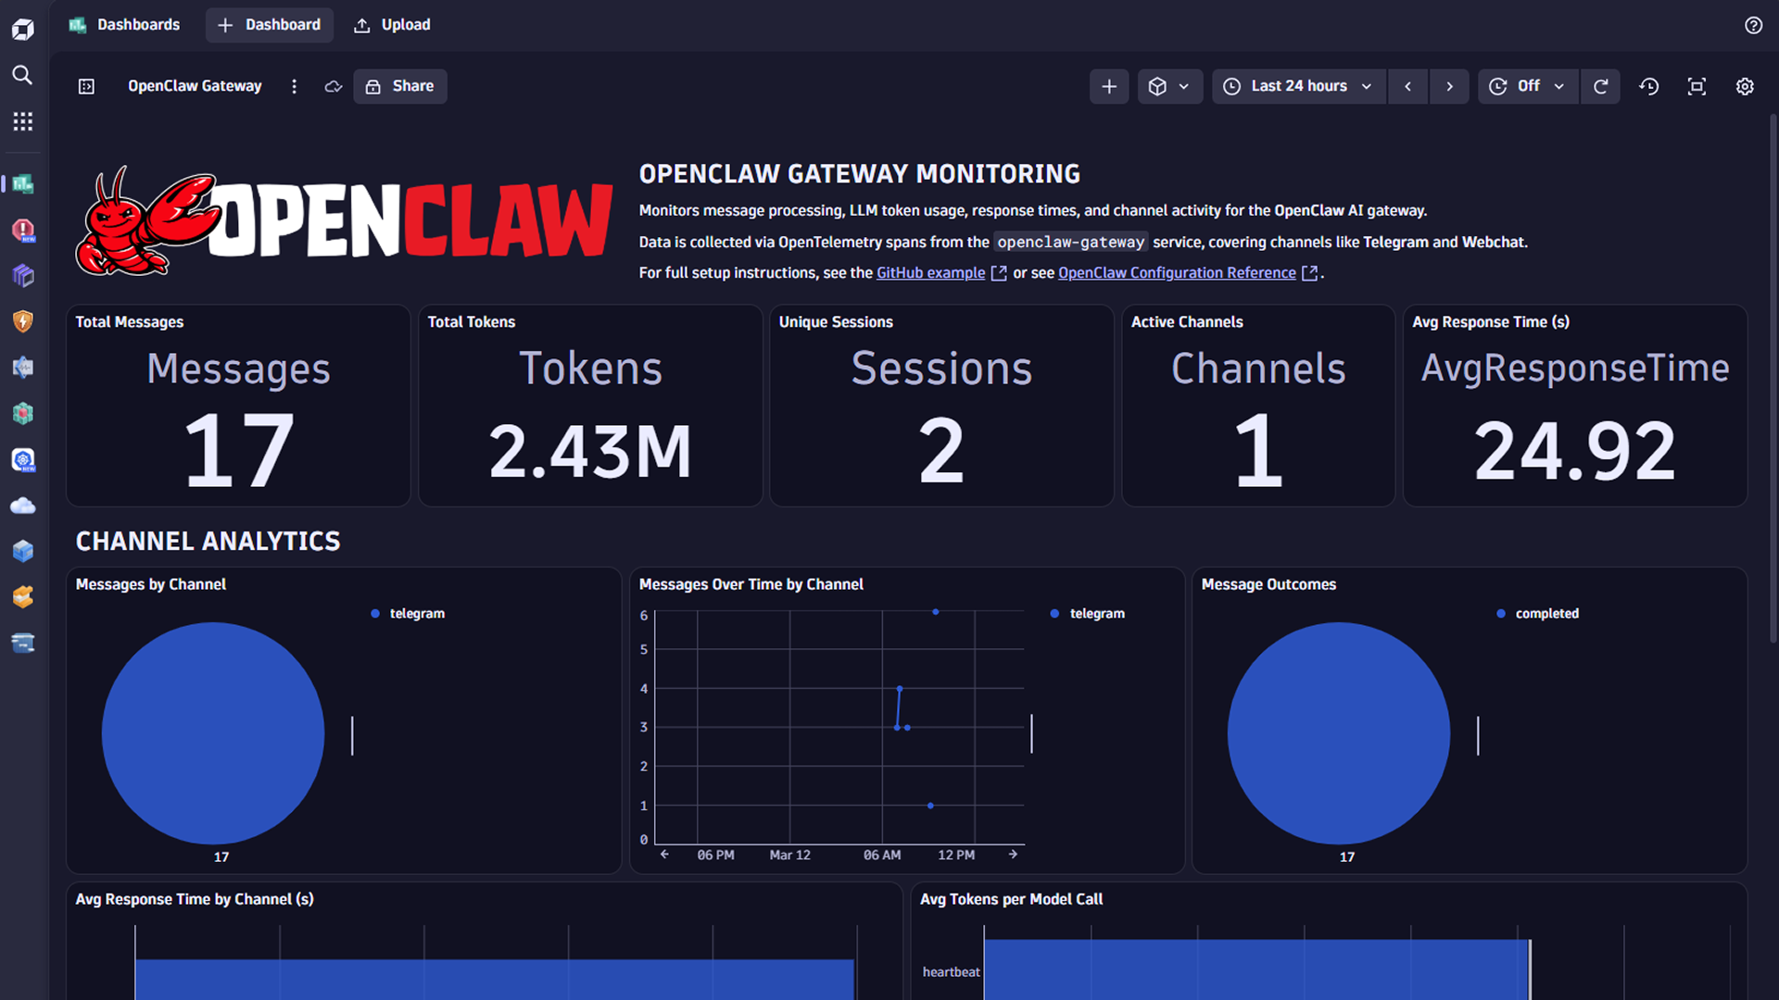
Task: Open the apps grid launcher
Action: click(x=23, y=121)
